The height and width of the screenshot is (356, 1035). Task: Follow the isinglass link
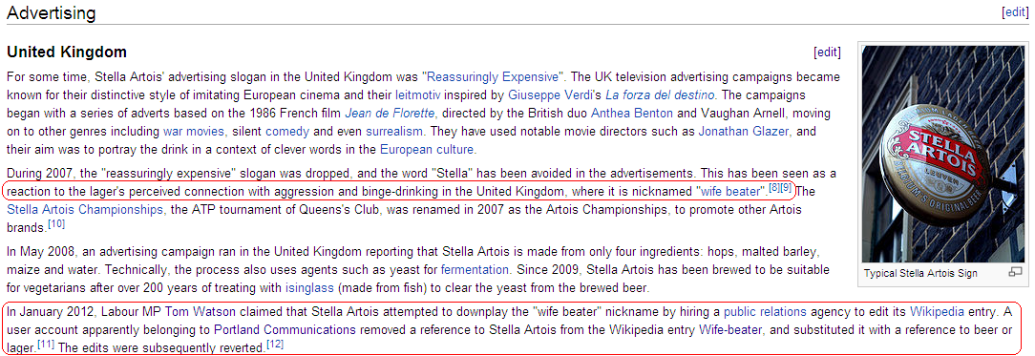click(309, 288)
